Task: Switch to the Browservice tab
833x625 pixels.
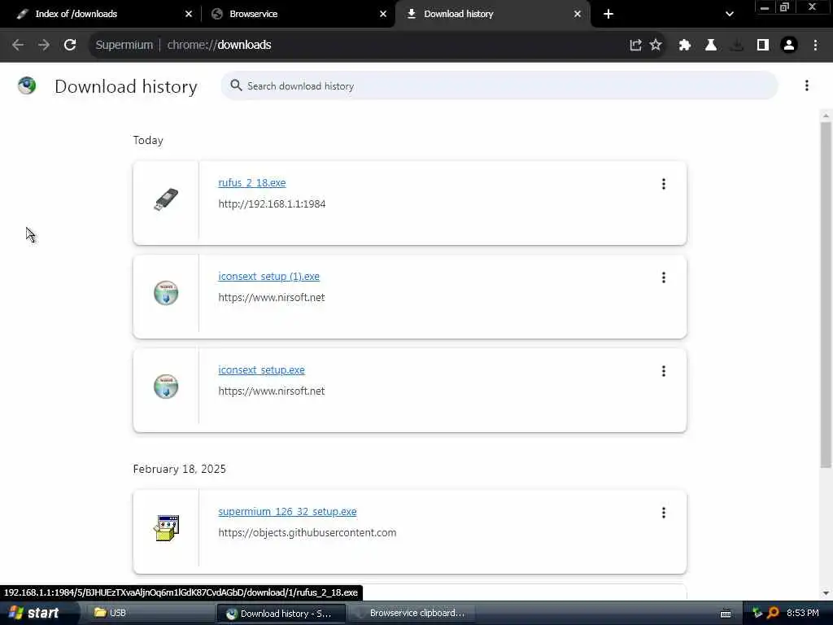Action: click(299, 14)
